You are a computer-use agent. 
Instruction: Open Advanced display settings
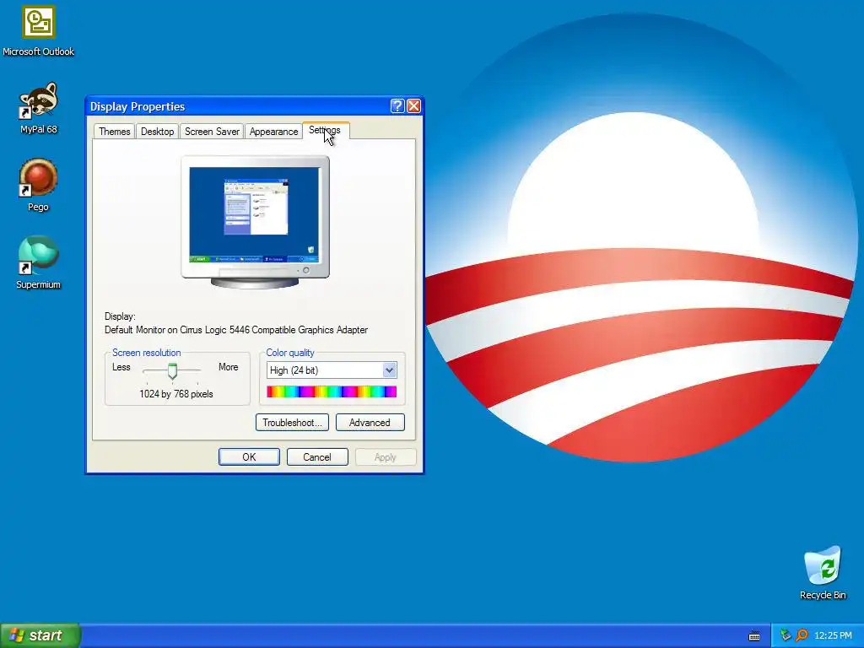coord(370,423)
